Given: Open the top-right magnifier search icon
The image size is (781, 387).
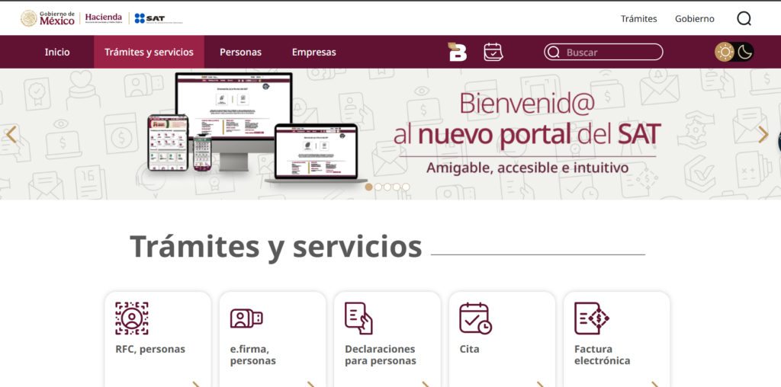Looking at the screenshot, I should click(744, 19).
